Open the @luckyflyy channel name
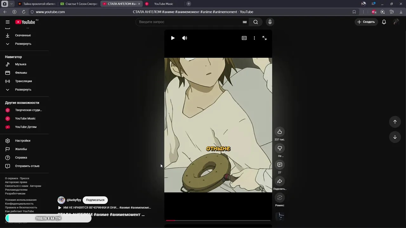 click(74, 200)
